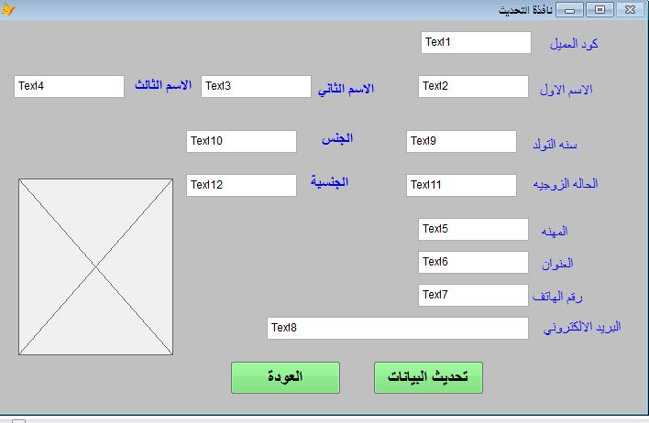Screen dimensions: 649x423
Task: Click the تحديث البيانات green button
Action: (428, 377)
